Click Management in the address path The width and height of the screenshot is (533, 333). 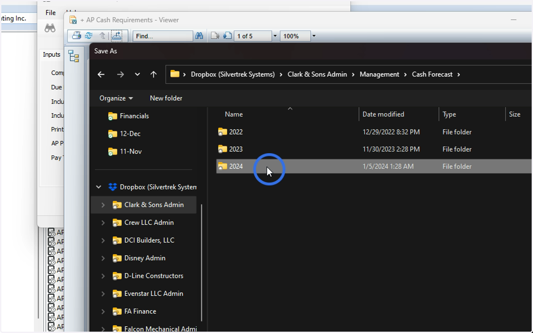379,74
